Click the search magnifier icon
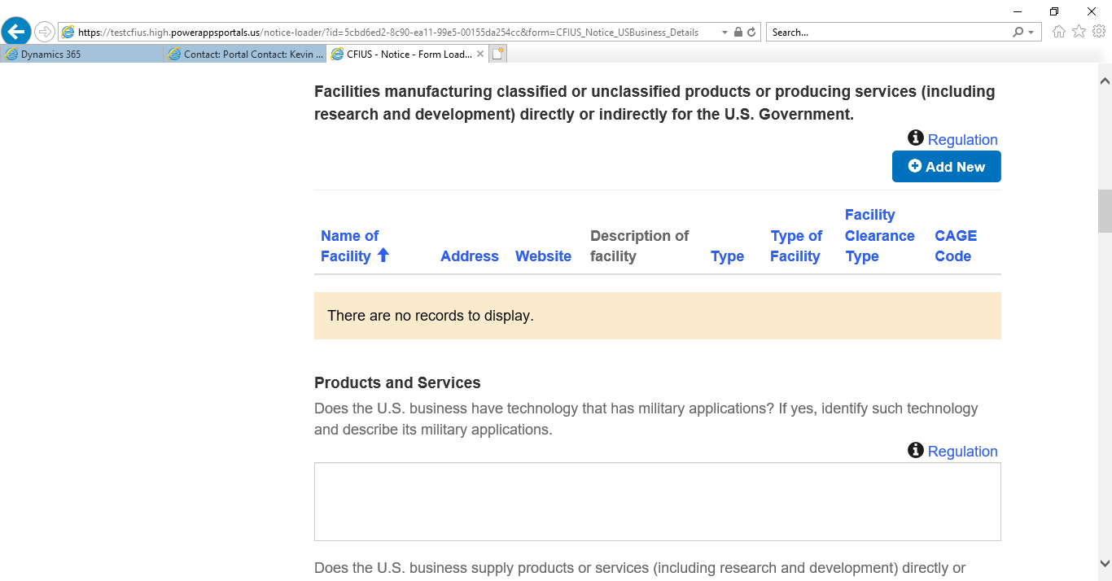Viewport: 1112px width, 581px height. (x=1018, y=33)
